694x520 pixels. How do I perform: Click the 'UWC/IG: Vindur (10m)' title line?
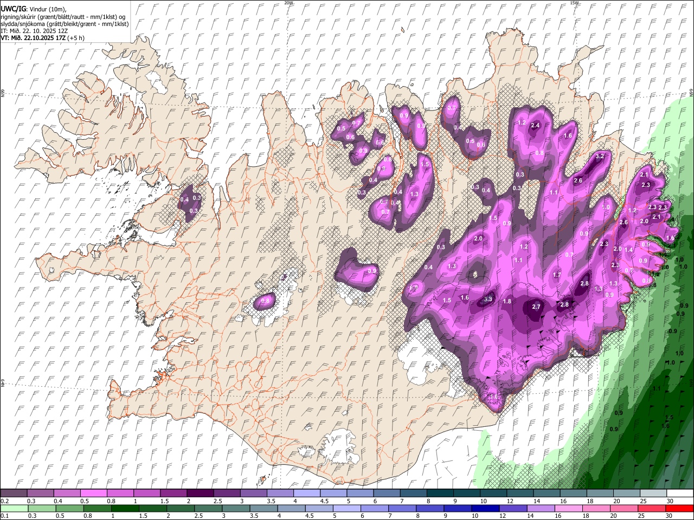click(33, 9)
